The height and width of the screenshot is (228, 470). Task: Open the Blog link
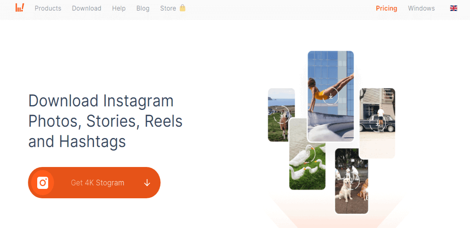[143, 8]
